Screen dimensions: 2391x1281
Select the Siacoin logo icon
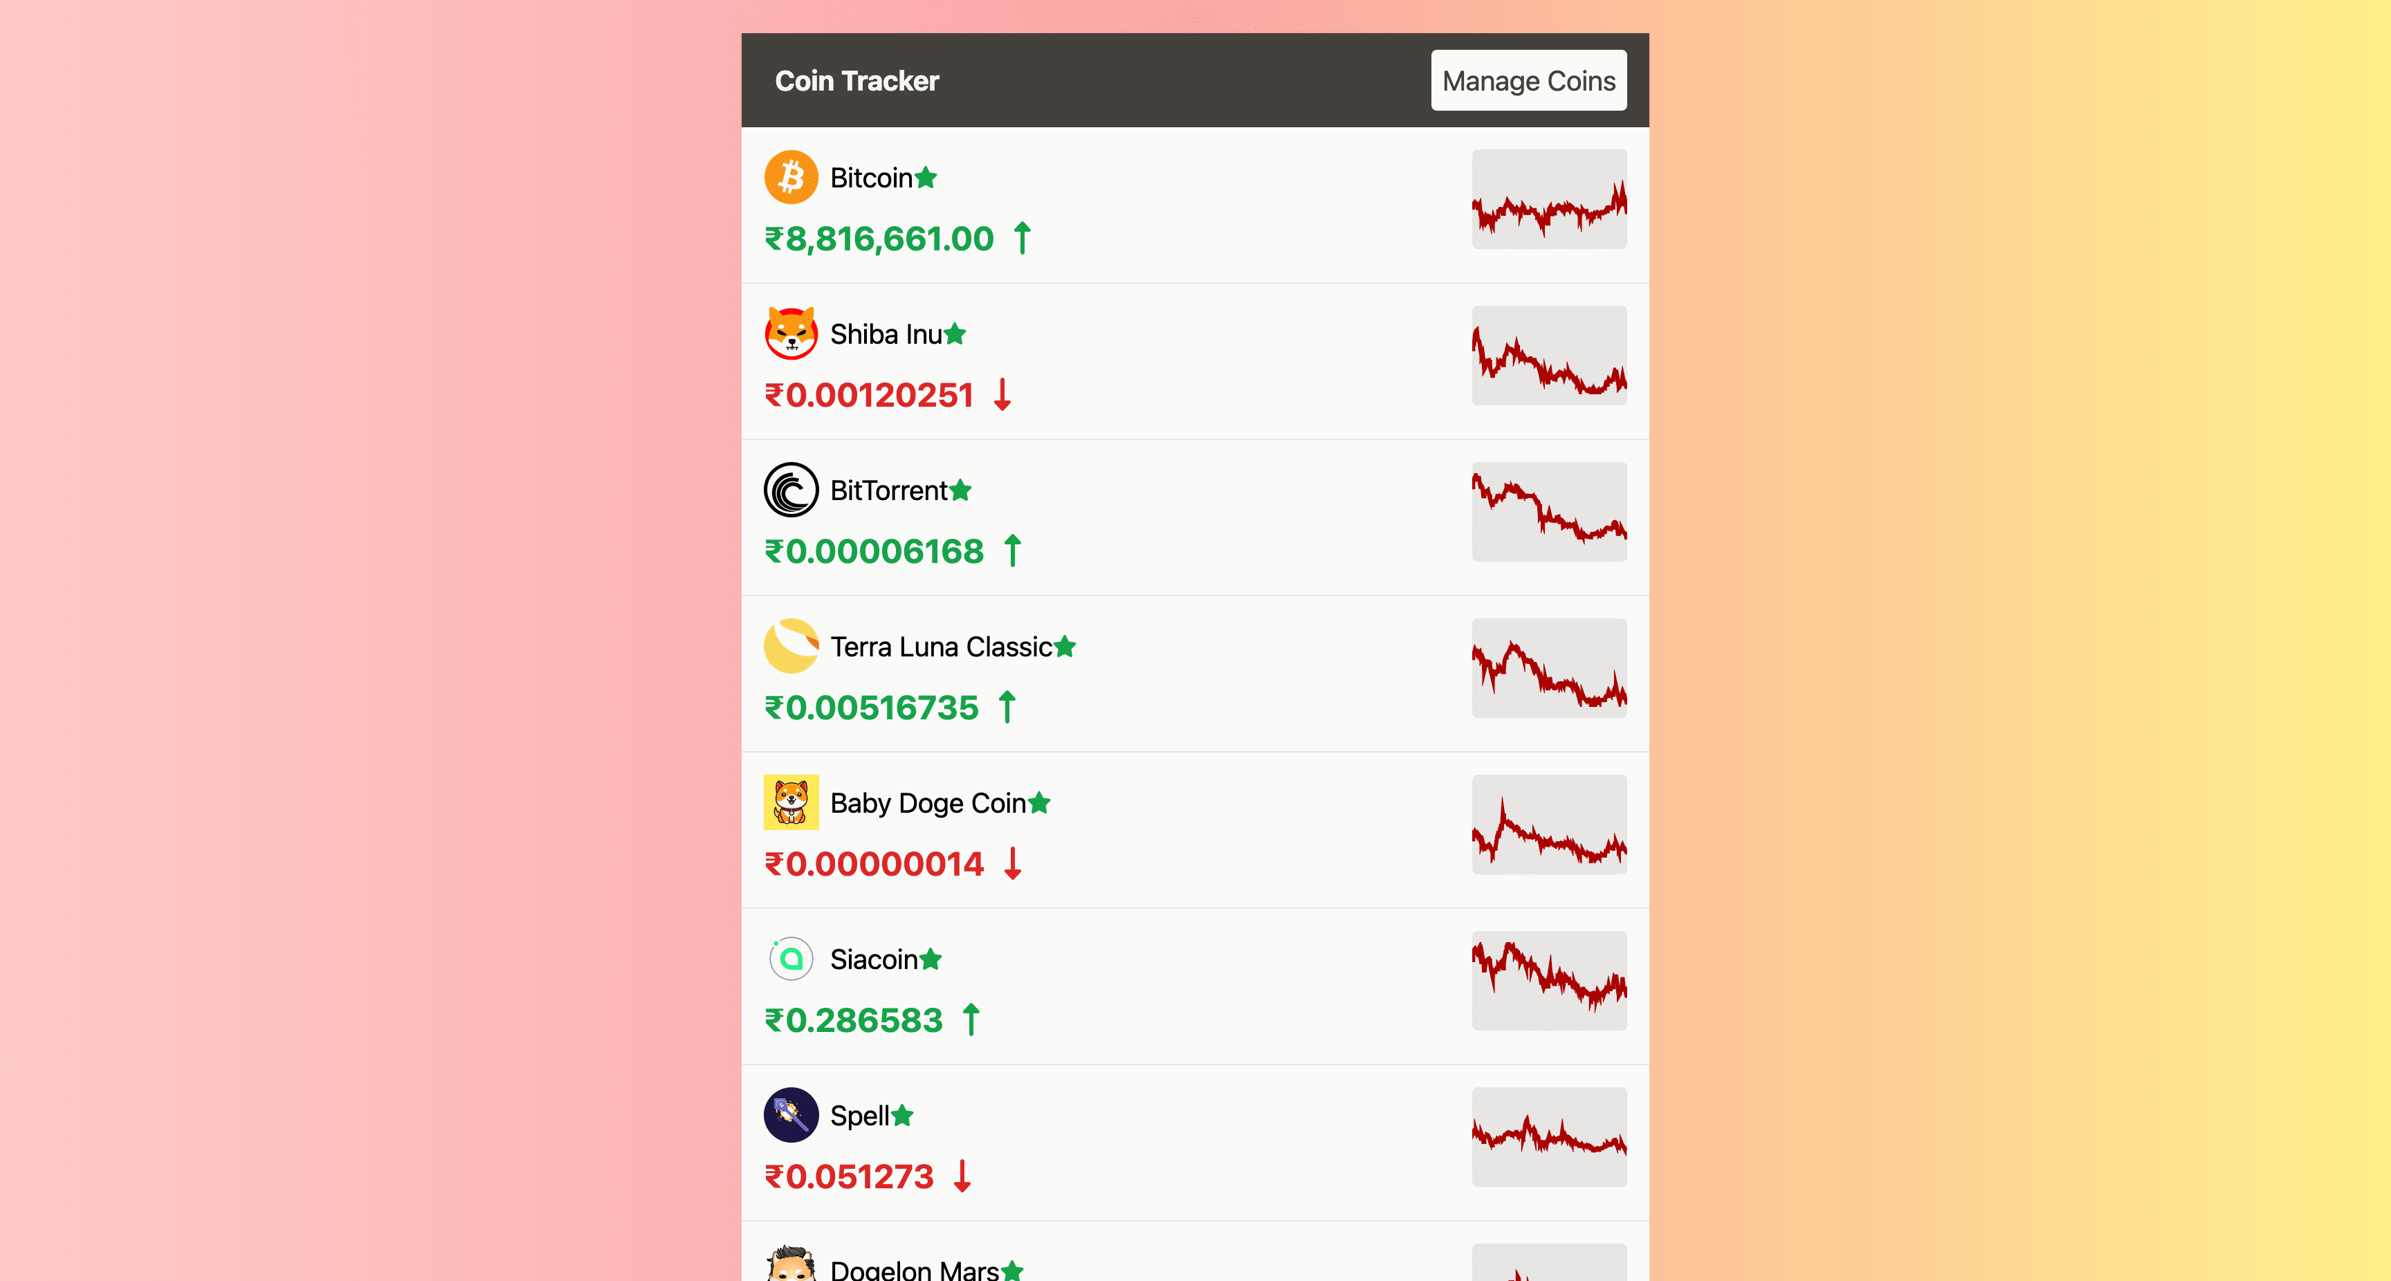tap(791, 959)
